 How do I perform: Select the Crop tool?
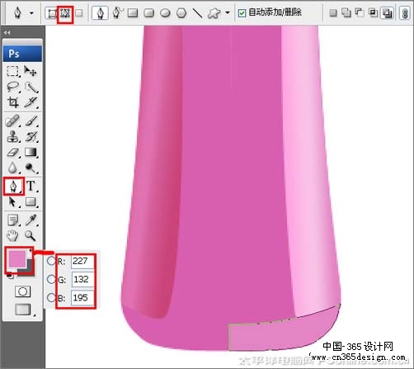coord(12,102)
